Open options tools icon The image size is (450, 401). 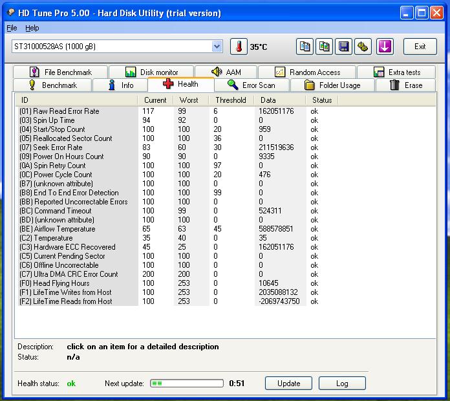363,47
